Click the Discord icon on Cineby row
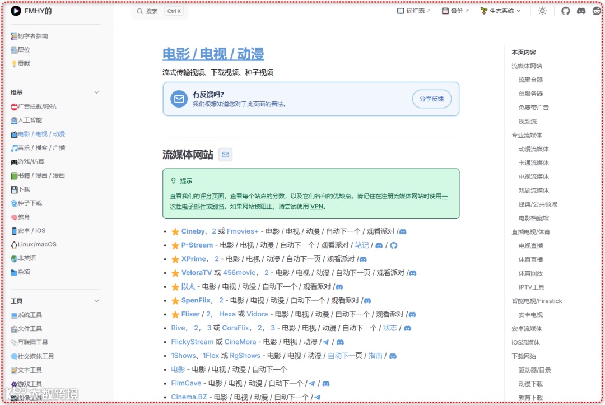This screenshot has width=605, height=405. point(403,232)
